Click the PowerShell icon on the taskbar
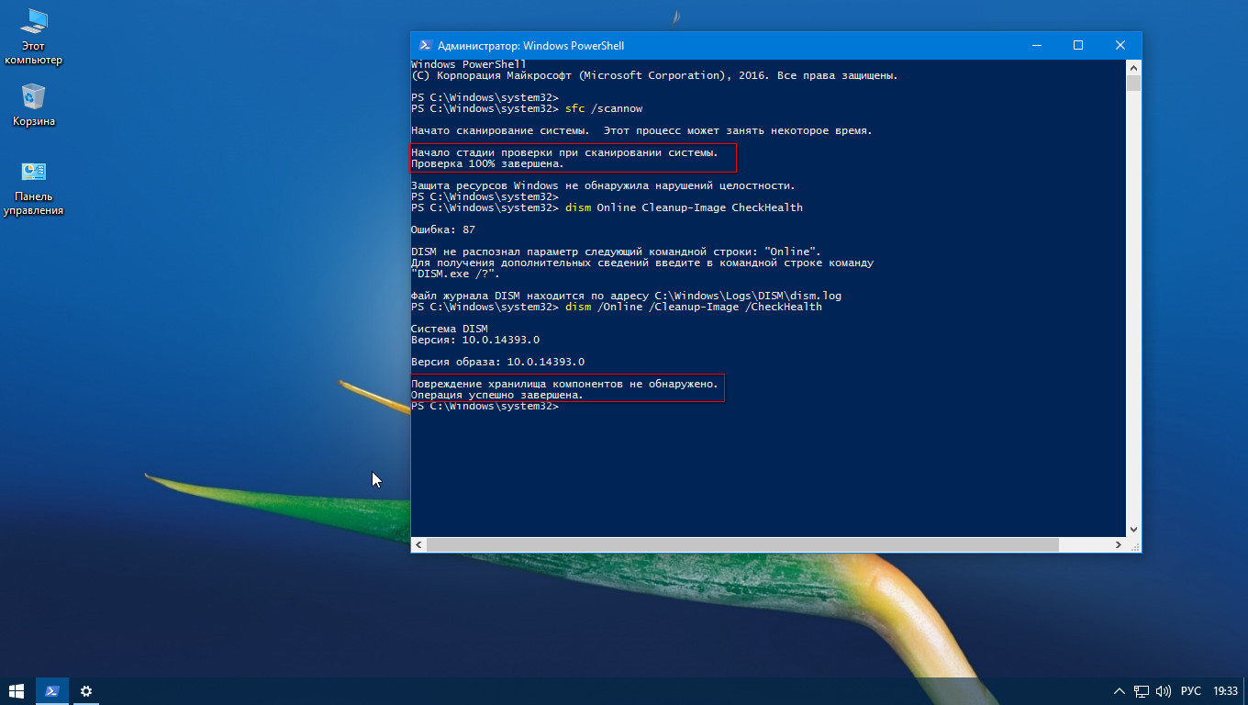 pos(53,691)
